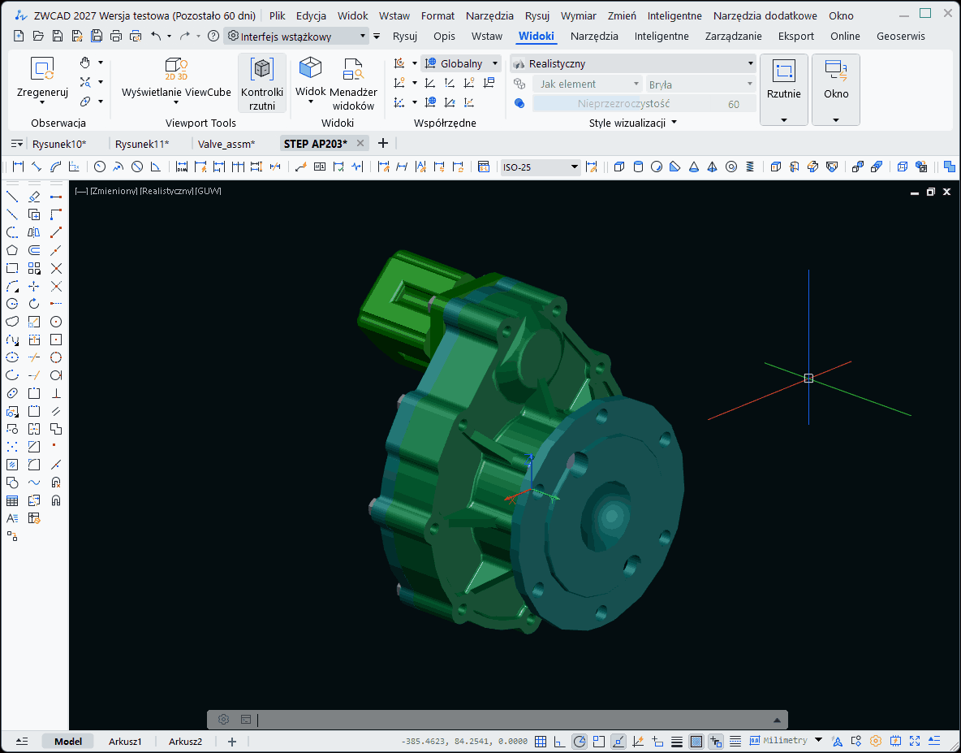Toggle grid display in the status bar
The width and height of the screenshot is (961, 753).
[541, 742]
